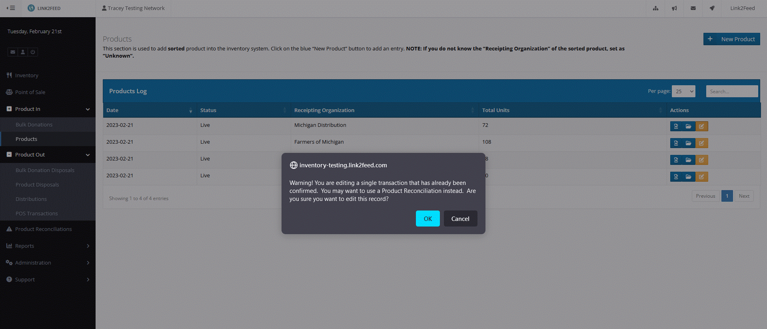
Task: Click the Total Units value 108
Action: 487,142
